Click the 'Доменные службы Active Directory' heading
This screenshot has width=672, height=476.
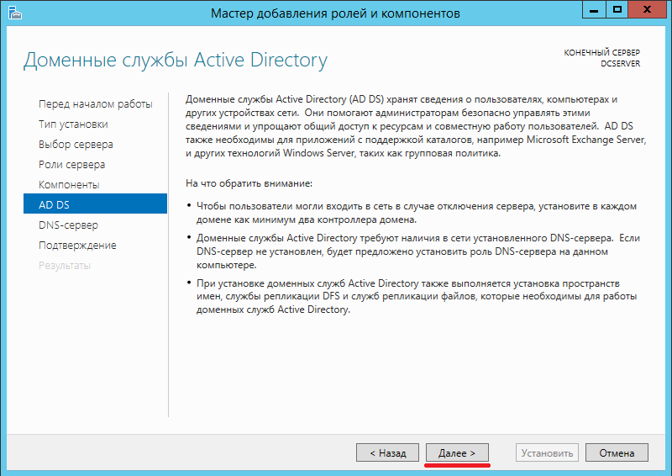(x=175, y=61)
